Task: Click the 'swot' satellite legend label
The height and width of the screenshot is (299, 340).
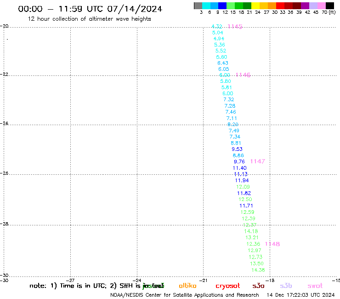Action: 315,286
